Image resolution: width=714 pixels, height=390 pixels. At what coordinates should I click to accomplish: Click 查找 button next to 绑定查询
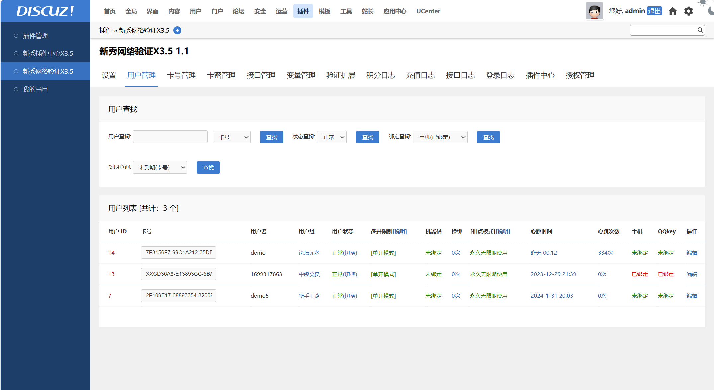[489, 137]
